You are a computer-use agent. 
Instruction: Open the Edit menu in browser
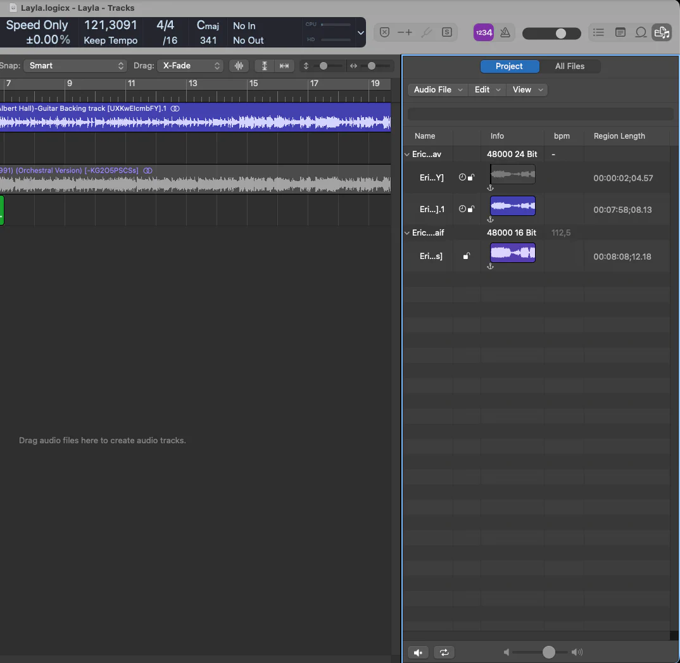tap(488, 90)
